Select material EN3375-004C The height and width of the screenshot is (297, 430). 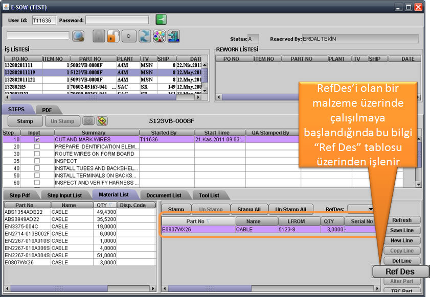click(80, 227)
